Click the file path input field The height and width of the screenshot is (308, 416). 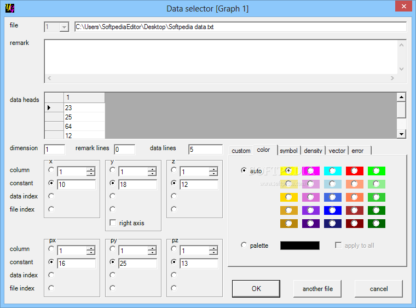240,27
